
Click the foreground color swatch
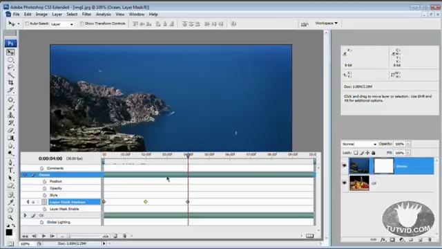coord(9,232)
